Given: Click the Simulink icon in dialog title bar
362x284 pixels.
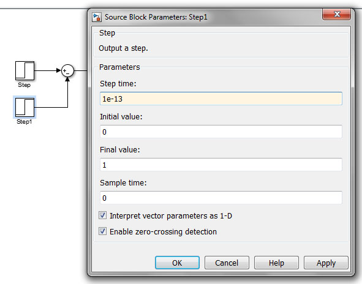Looking at the screenshot, I should pos(97,17).
